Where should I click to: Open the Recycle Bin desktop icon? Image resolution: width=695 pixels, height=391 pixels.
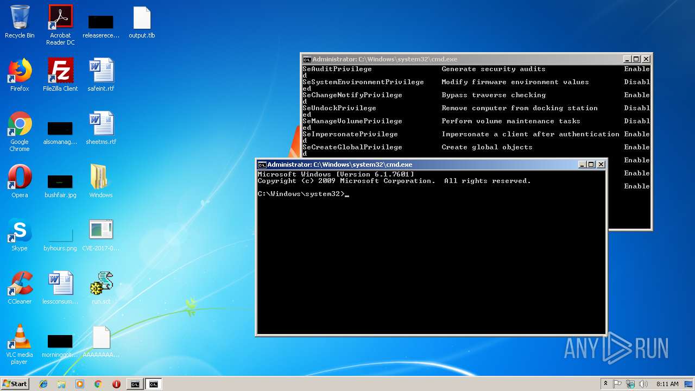tap(20, 22)
